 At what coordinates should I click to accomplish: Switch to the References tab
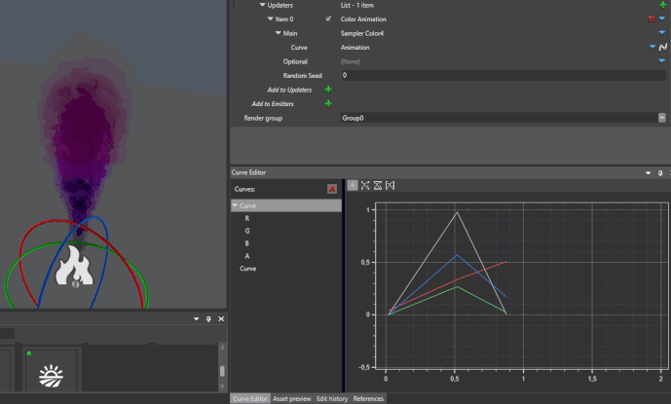click(x=368, y=398)
